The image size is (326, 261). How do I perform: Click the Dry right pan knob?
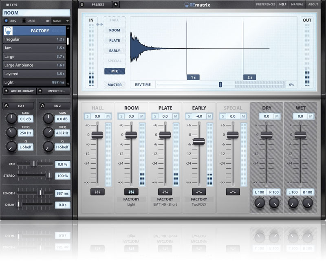(274, 203)
